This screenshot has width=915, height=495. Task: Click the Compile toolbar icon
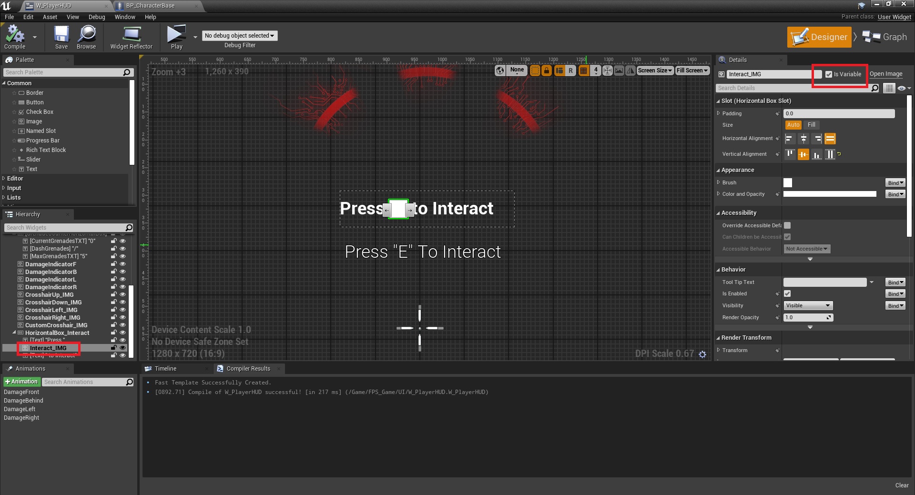[14, 37]
